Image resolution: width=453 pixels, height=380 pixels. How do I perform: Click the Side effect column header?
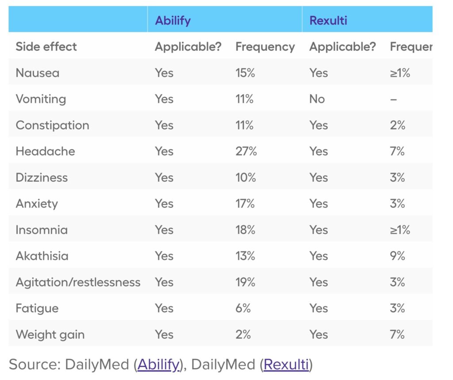point(46,46)
